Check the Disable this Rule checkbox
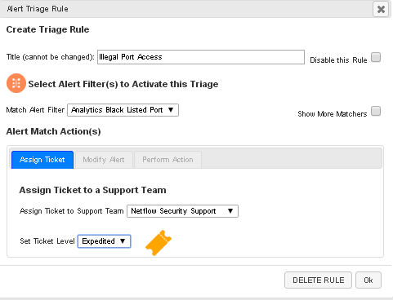 (376, 57)
